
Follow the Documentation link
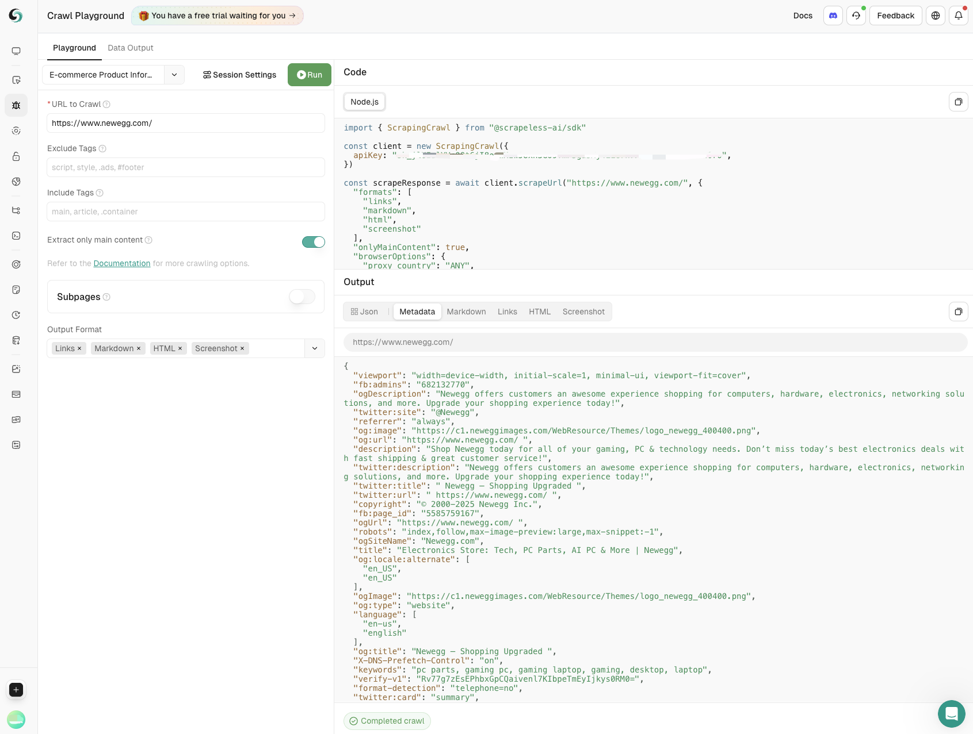pos(122,263)
